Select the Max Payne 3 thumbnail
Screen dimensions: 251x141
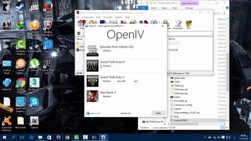click(x=93, y=96)
